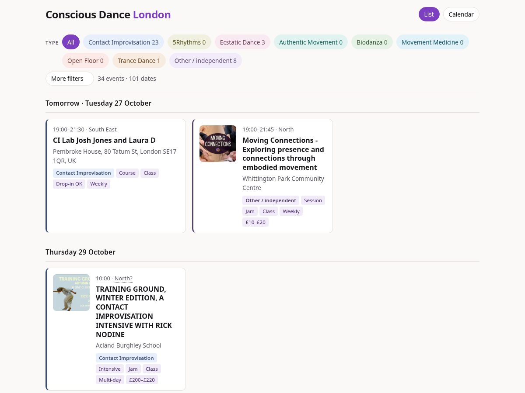Filter by Trance Dance 1
The image size is (525, 393).
point(139,61)
